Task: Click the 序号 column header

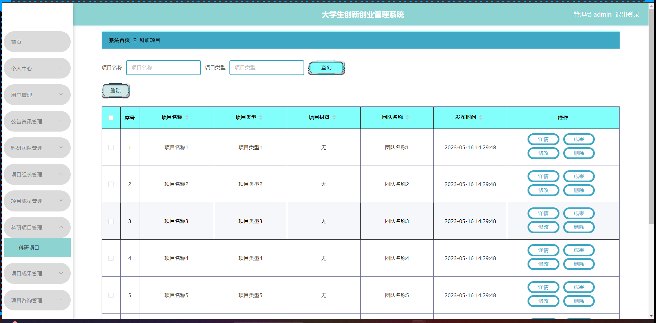Action: click(x=130, y=118)
